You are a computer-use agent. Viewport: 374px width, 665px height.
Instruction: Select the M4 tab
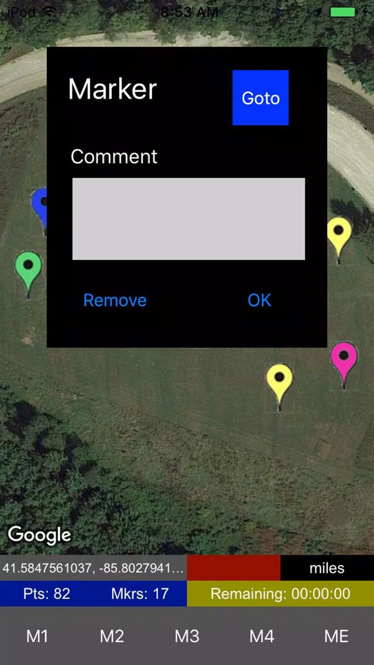coord(262,636)
